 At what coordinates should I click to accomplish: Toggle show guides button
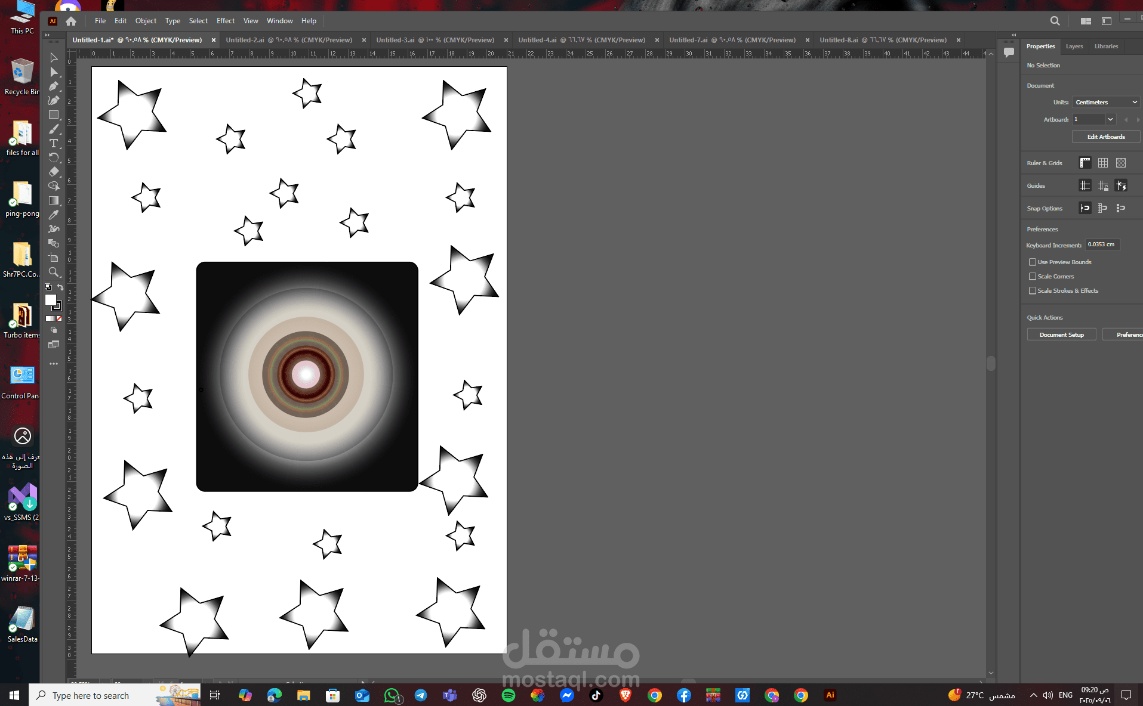[x=1085, y=185]
